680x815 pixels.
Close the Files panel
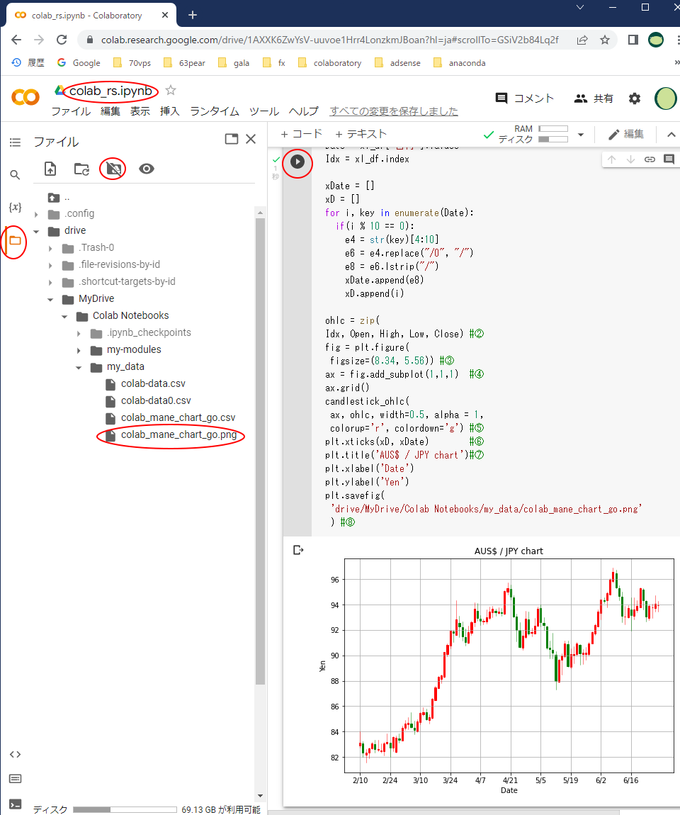click(x=251, y=139)
